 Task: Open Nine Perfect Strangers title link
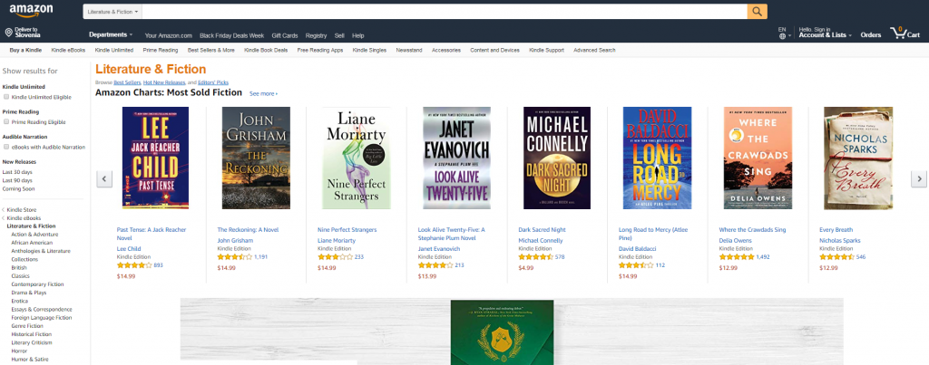pyautogui.click(x=347, y=229)
